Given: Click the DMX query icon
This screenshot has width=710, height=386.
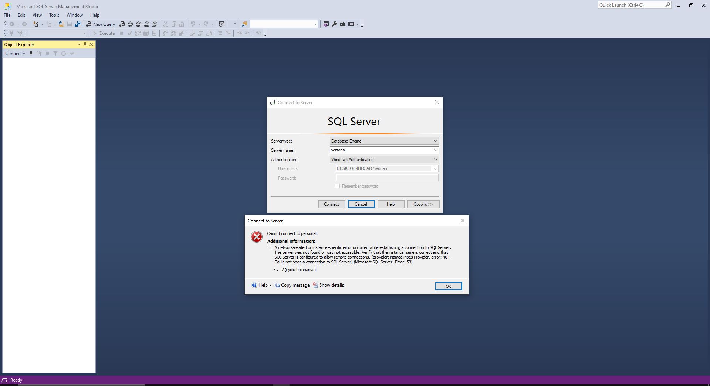Looking at the screenshot, I should coord(138,24).
